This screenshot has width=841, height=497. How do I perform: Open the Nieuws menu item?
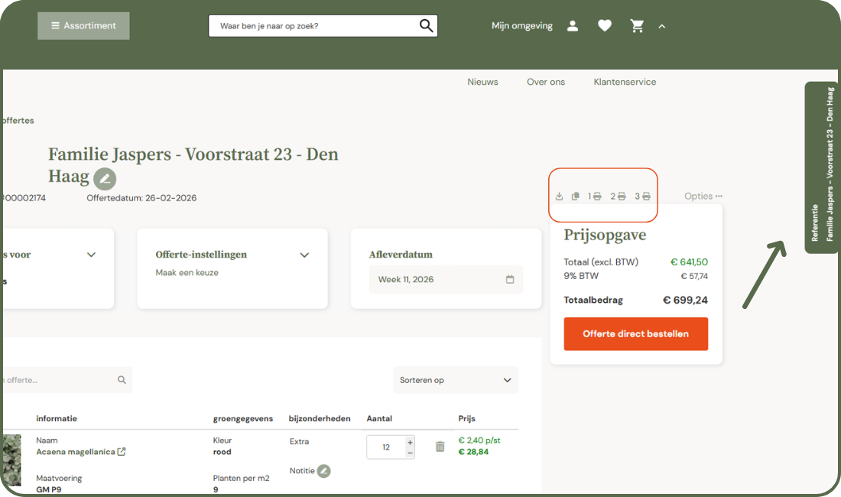tap(482, 82)
